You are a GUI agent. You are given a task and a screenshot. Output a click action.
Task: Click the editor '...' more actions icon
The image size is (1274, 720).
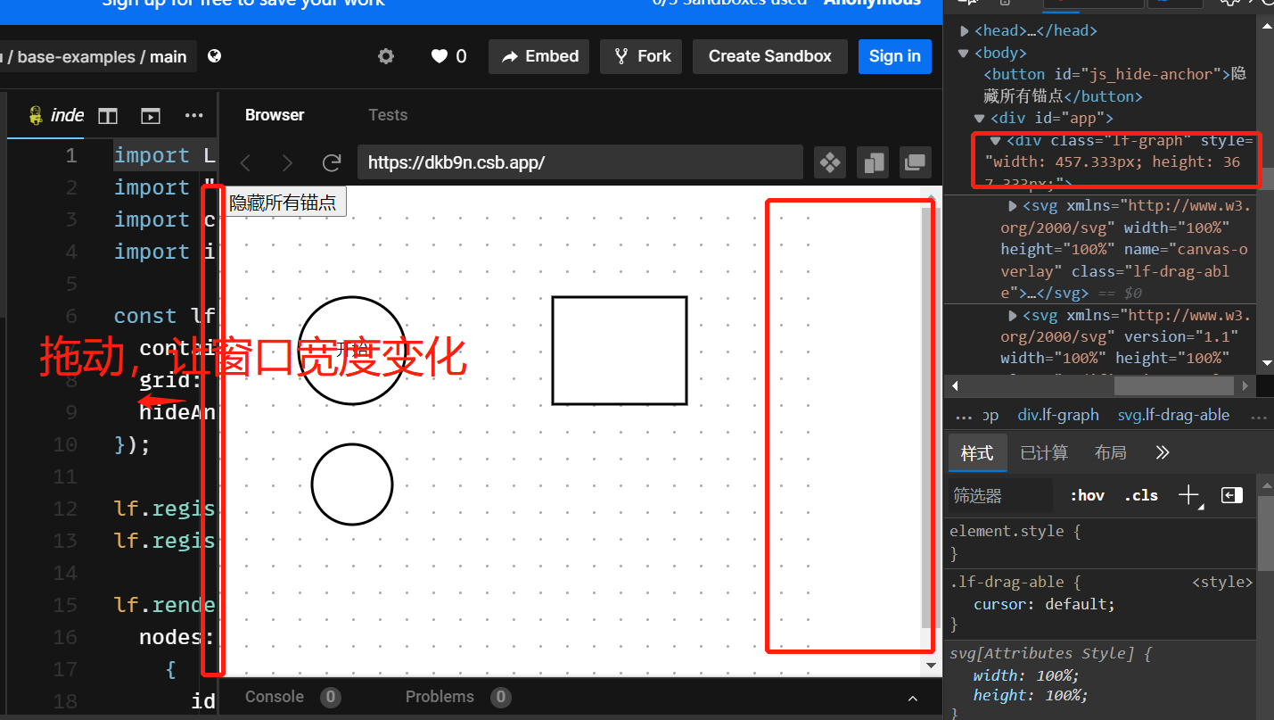(194, 115)
